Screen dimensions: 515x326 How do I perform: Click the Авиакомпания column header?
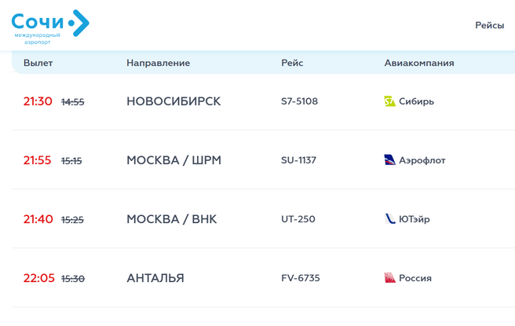coord(419,63)
